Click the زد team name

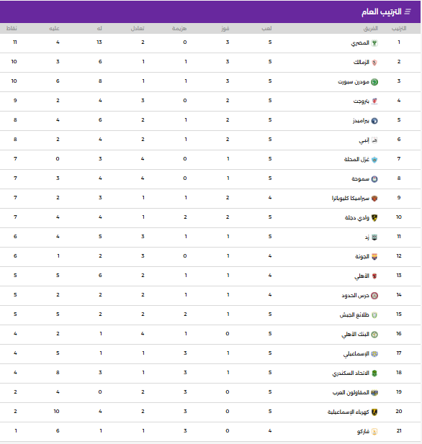367,237
